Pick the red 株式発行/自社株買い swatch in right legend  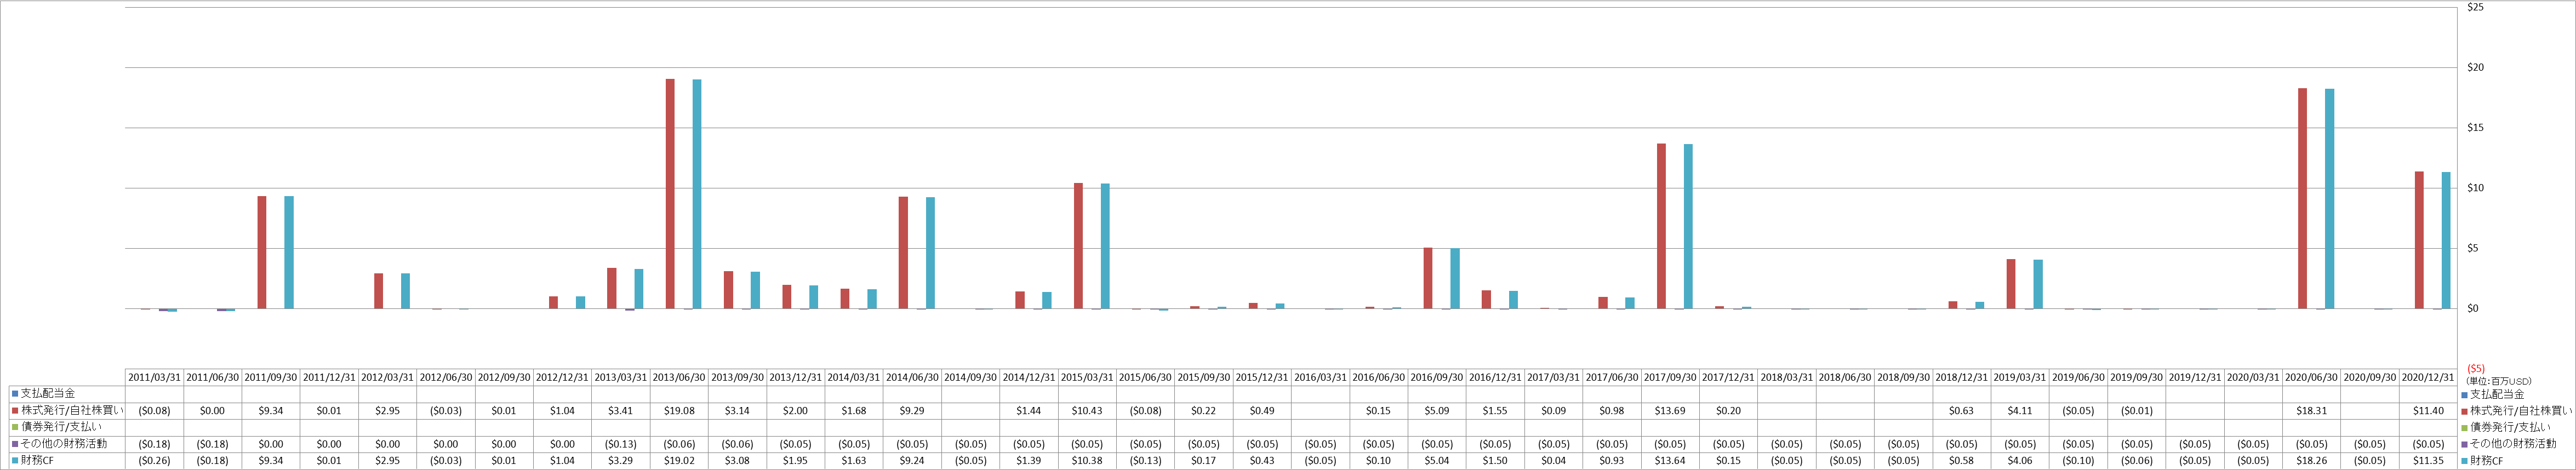2465,411
